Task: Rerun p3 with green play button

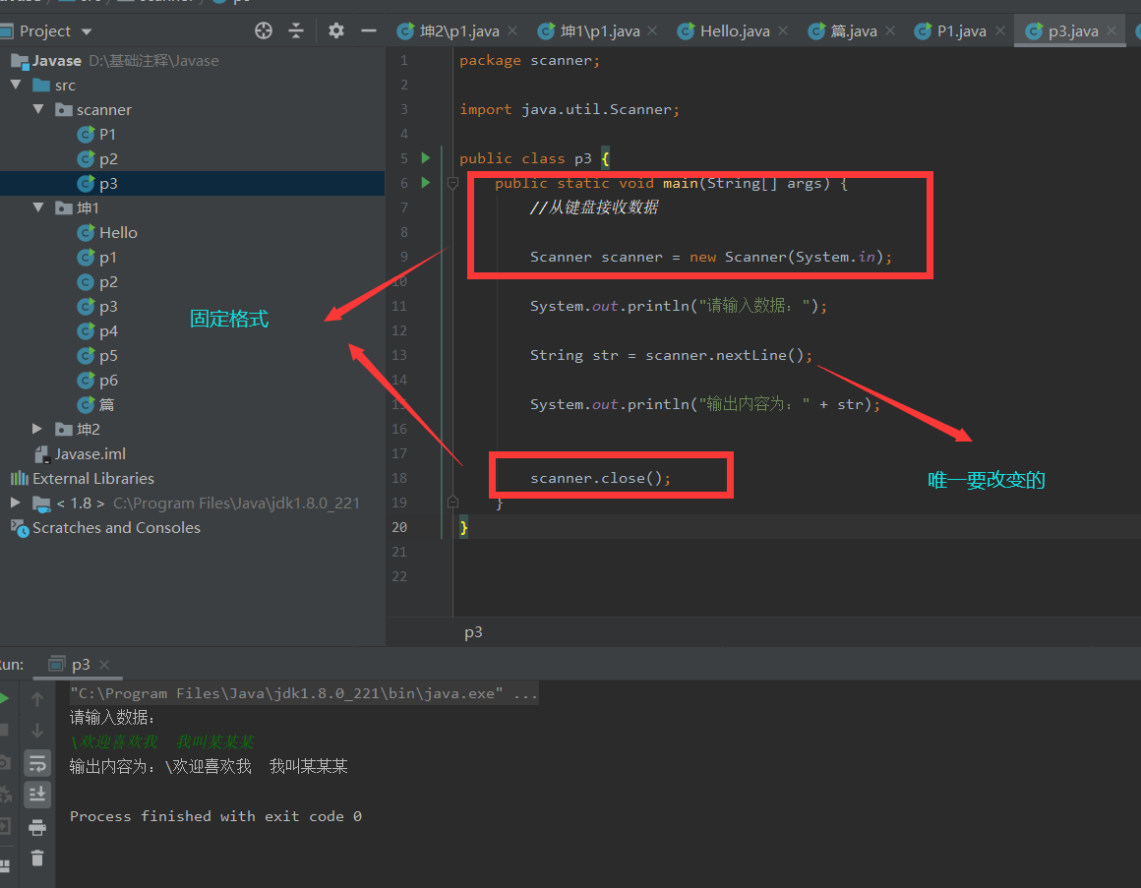Action: tap(4, 699)
